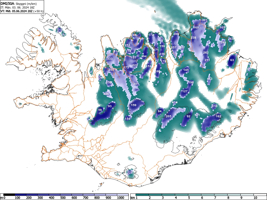
Task: Click the map value 172
Action: point(151,35)
